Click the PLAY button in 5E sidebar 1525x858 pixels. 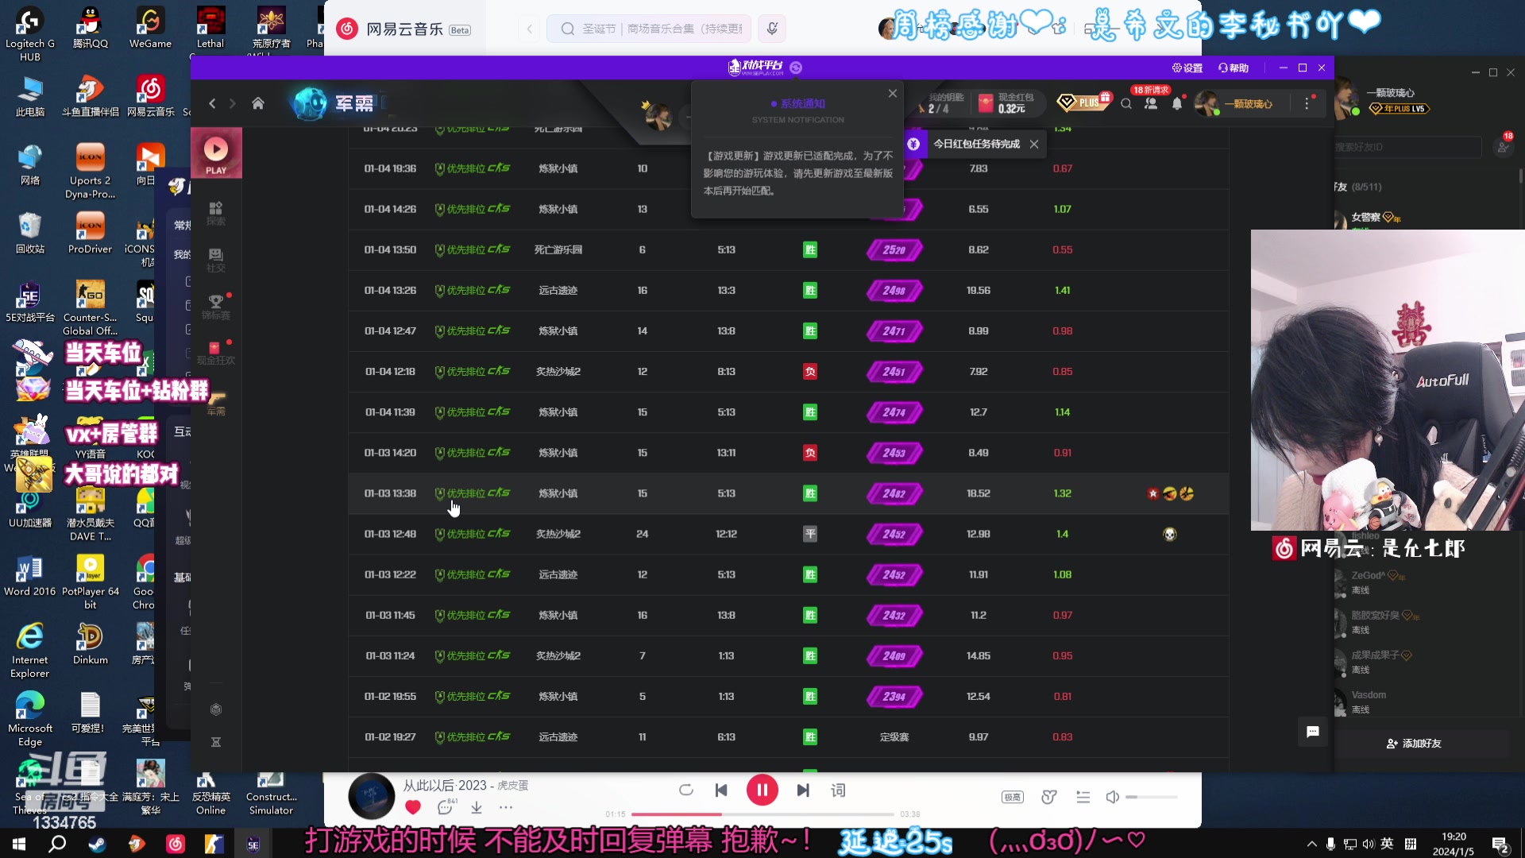coord(216,153)
